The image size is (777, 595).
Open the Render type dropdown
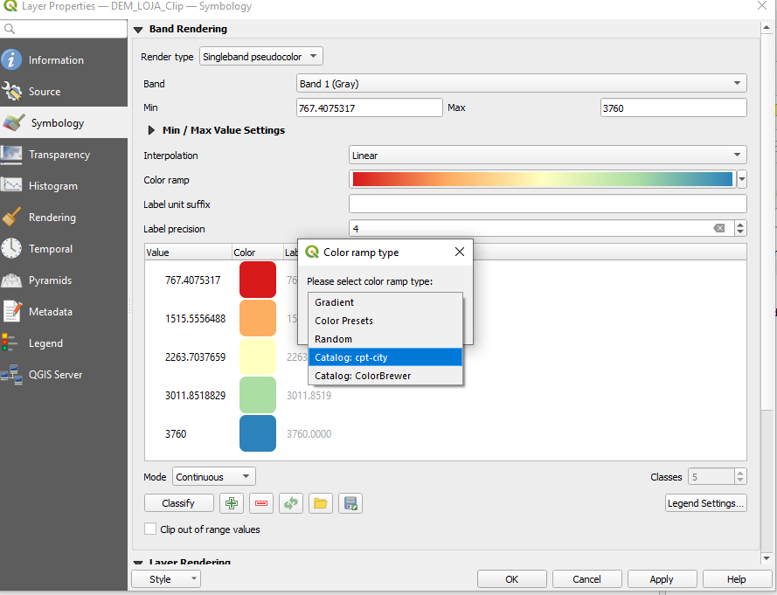click(261, 57)
